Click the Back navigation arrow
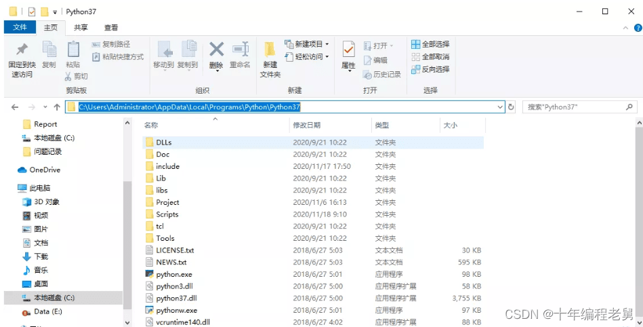 click(15, 107)
